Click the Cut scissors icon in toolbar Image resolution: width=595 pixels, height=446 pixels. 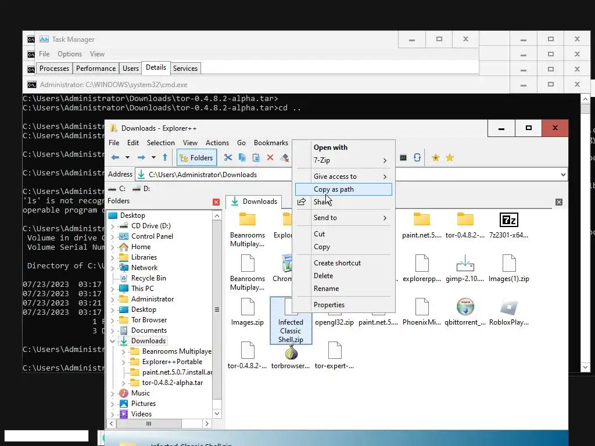[228, 157]
